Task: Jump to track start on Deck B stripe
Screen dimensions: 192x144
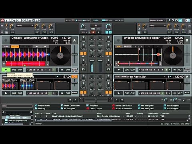Action: pyautogui.click(x=116, y=64)
